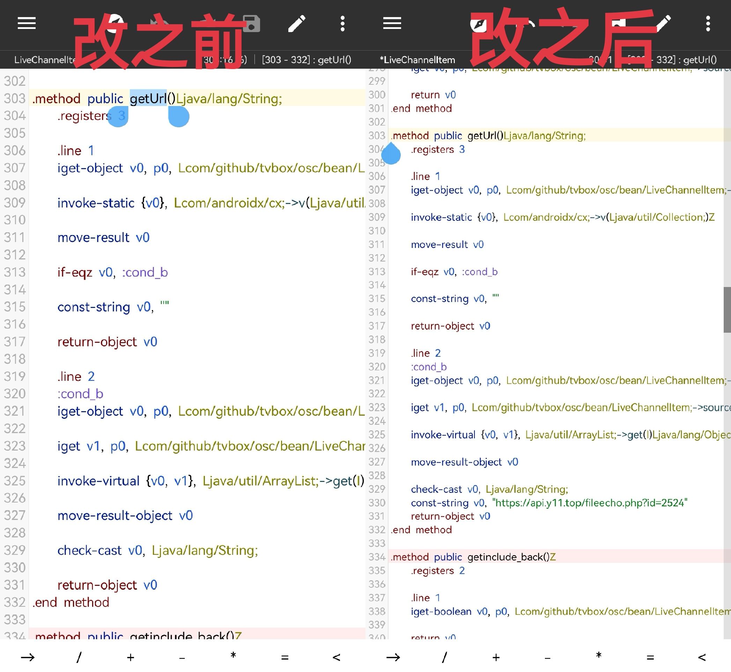Open the hamburger menu in the right editor
Image resolution: width=731 pixels, height=672 pixels.
392,24
